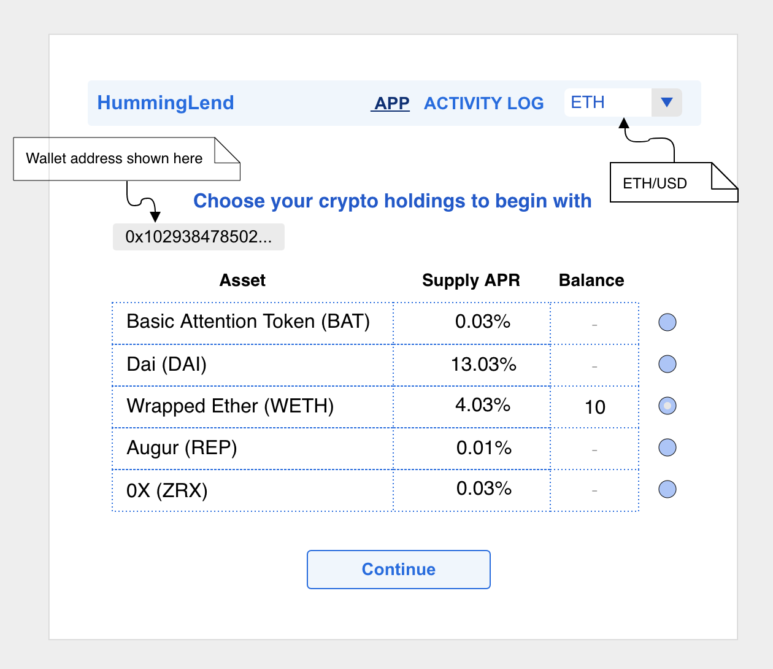Click the Basic Attention Token (BAT) row

pos(248,322)
